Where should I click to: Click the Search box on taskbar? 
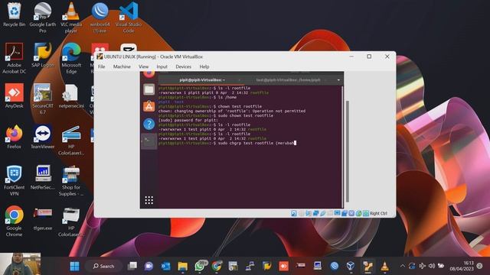pyautogui.click(x=104, y=267)
